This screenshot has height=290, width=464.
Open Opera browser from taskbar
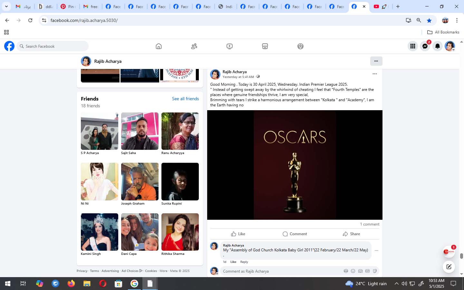[x=103, y=284]
